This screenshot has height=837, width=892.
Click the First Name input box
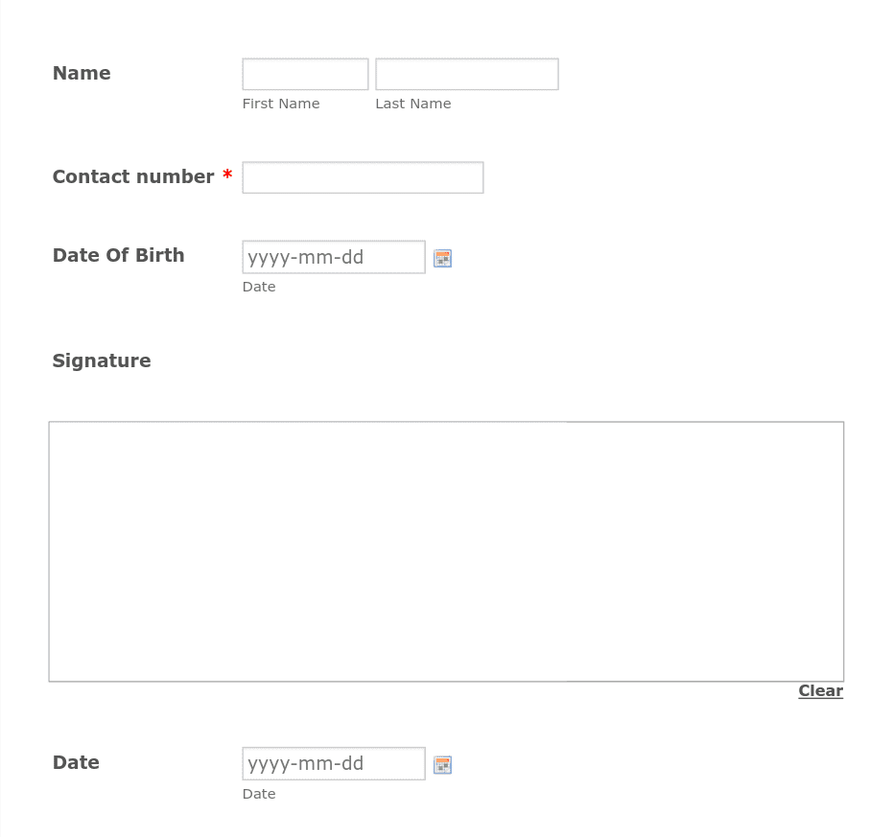point(306,74)
